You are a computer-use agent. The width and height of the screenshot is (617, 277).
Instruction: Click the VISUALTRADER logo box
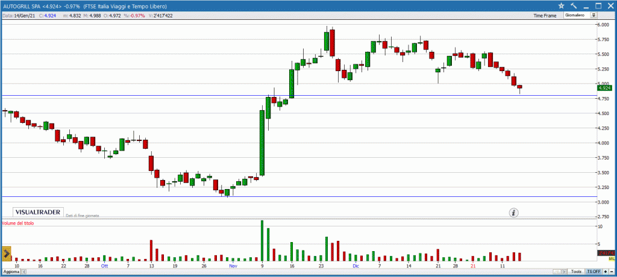point(38,212)
